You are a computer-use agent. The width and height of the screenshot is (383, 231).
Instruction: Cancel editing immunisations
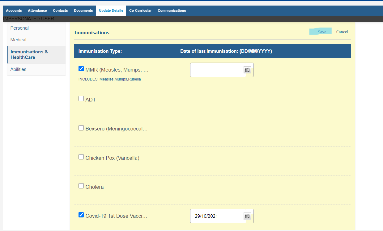[x=342, y=32]
